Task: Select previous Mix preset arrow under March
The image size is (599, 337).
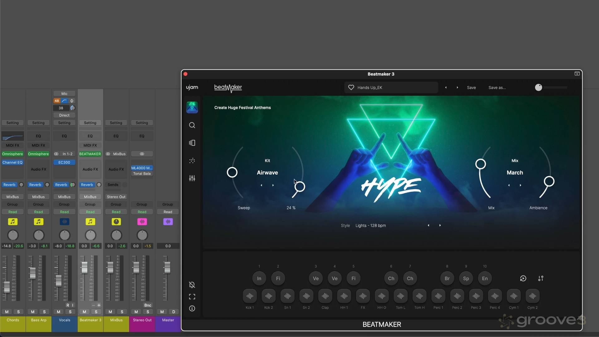Action: (x=509, y=185)
